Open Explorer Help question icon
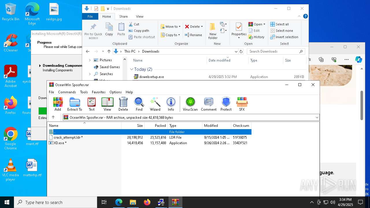The height and width of the screenshot is (208, 370). (x=305, y=16)
